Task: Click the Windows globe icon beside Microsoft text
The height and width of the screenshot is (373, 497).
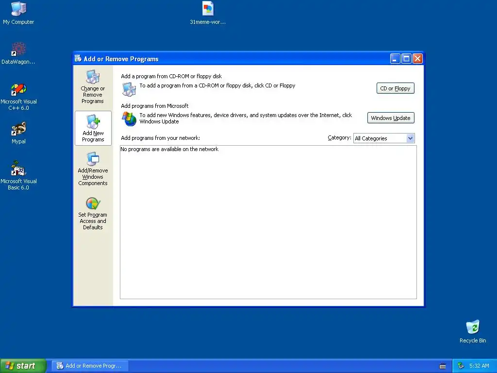Action: [x=129, y=119]
